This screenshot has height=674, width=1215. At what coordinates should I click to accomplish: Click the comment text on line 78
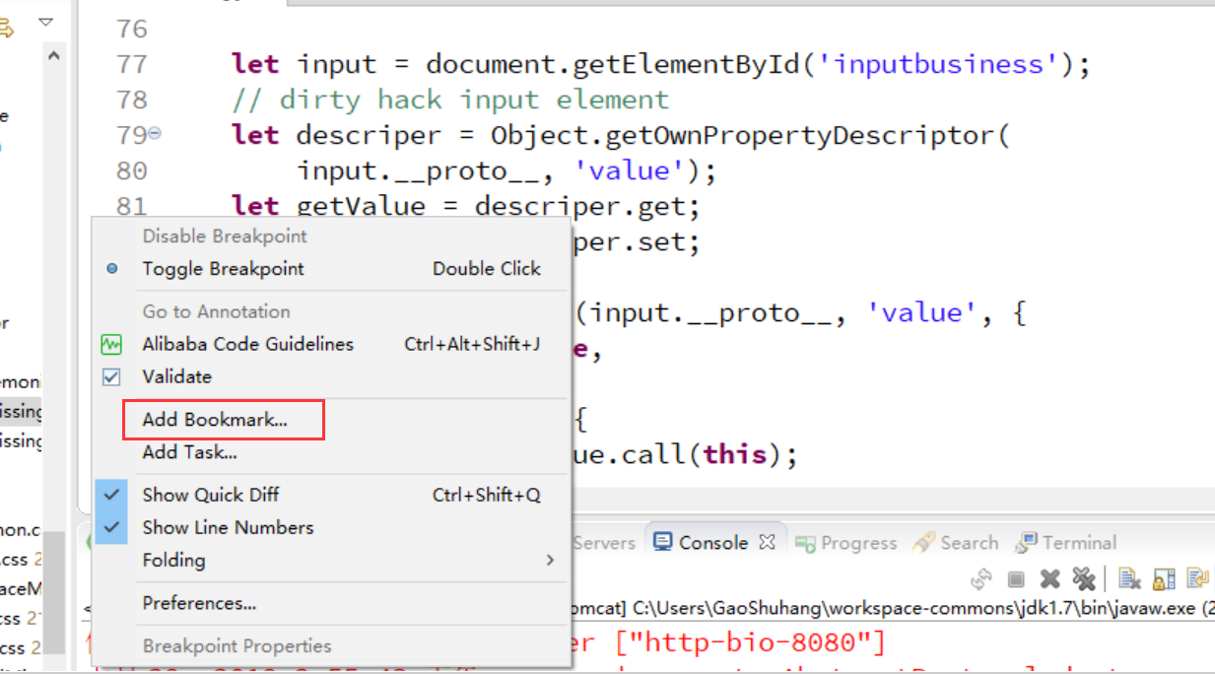tap(450, 101)
